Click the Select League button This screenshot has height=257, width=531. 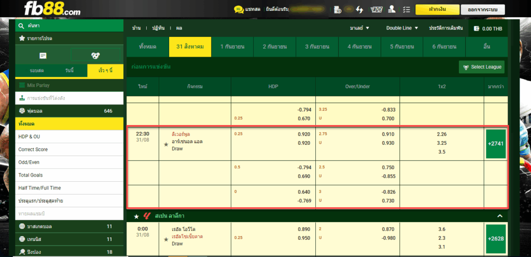[x=482, y=67]
